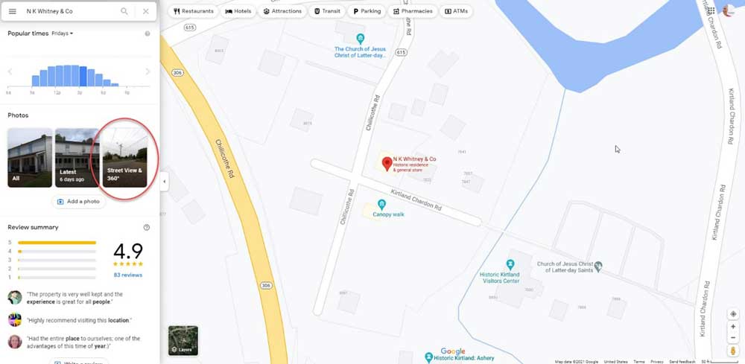
Task: Collapse the side panel arrow
Action: click(x=164, y=182)
